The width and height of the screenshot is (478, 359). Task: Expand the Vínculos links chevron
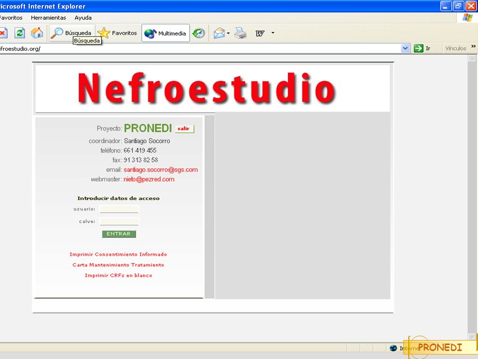473,46
